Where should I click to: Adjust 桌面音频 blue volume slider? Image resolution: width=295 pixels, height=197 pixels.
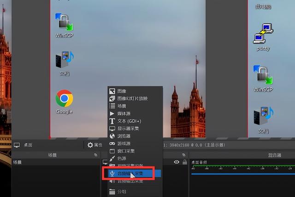click(243, 174)
